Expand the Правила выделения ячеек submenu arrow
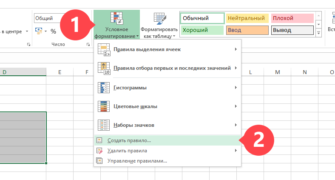Viewport: 335px width, 180px height. (236, 49)
